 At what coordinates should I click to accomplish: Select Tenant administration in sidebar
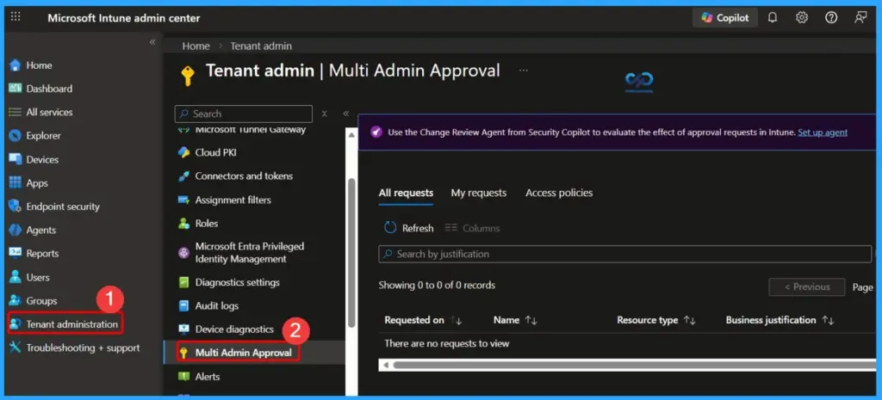click(65, 324)
